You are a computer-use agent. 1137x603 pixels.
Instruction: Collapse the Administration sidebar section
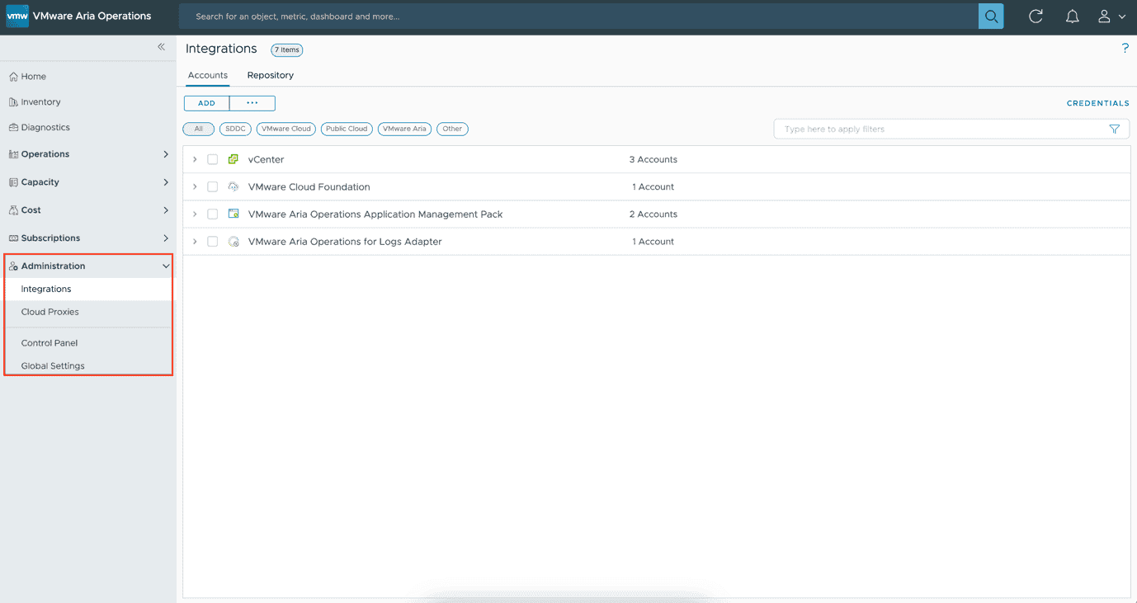point(166,266)
